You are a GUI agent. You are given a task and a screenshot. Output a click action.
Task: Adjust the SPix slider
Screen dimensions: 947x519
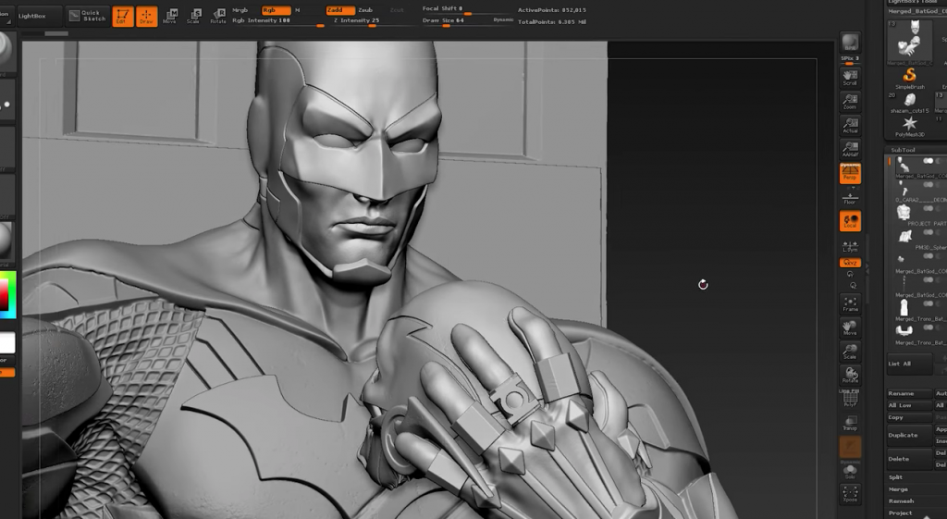851,59
